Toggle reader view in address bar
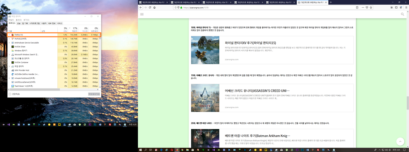The width and height of the screenshot is (409, 152). point(357,7)
